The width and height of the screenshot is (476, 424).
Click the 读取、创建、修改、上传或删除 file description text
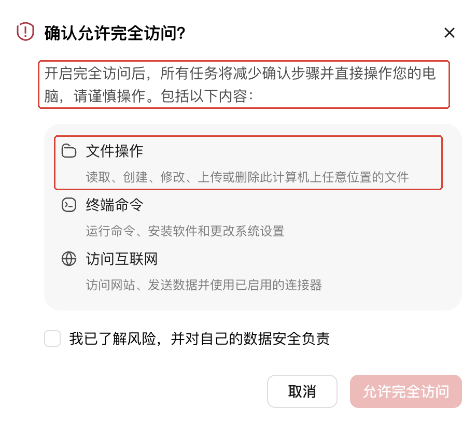(247, 177)
